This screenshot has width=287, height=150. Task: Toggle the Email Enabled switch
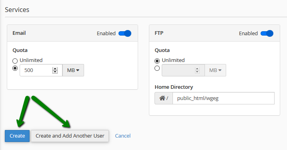[x=125, y=34]
